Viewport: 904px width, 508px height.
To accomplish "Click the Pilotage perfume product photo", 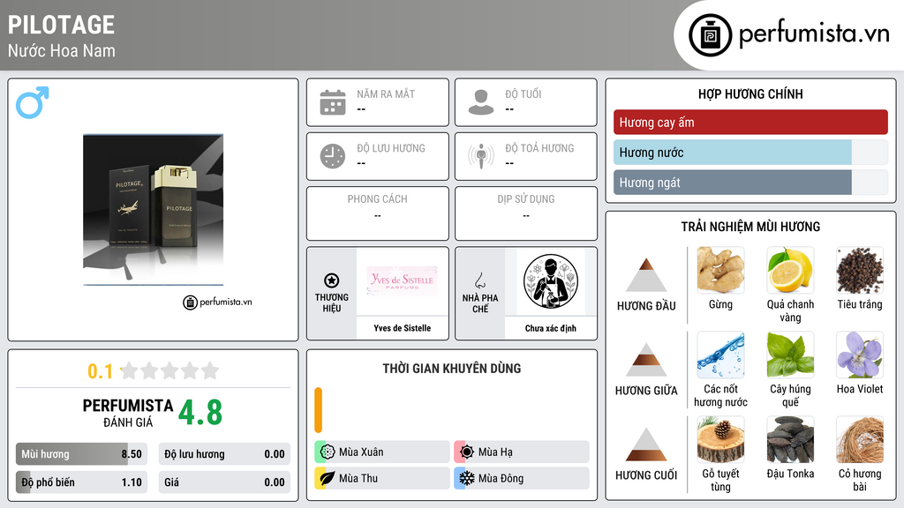I will (x=153, y=210).
